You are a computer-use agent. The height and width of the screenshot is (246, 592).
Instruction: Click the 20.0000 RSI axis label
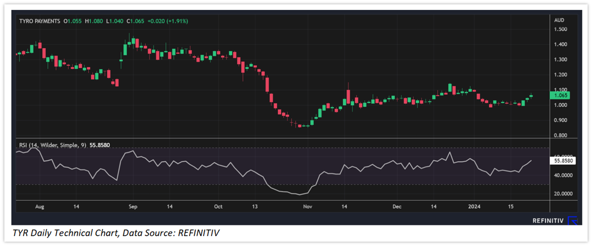pos(563,194)
